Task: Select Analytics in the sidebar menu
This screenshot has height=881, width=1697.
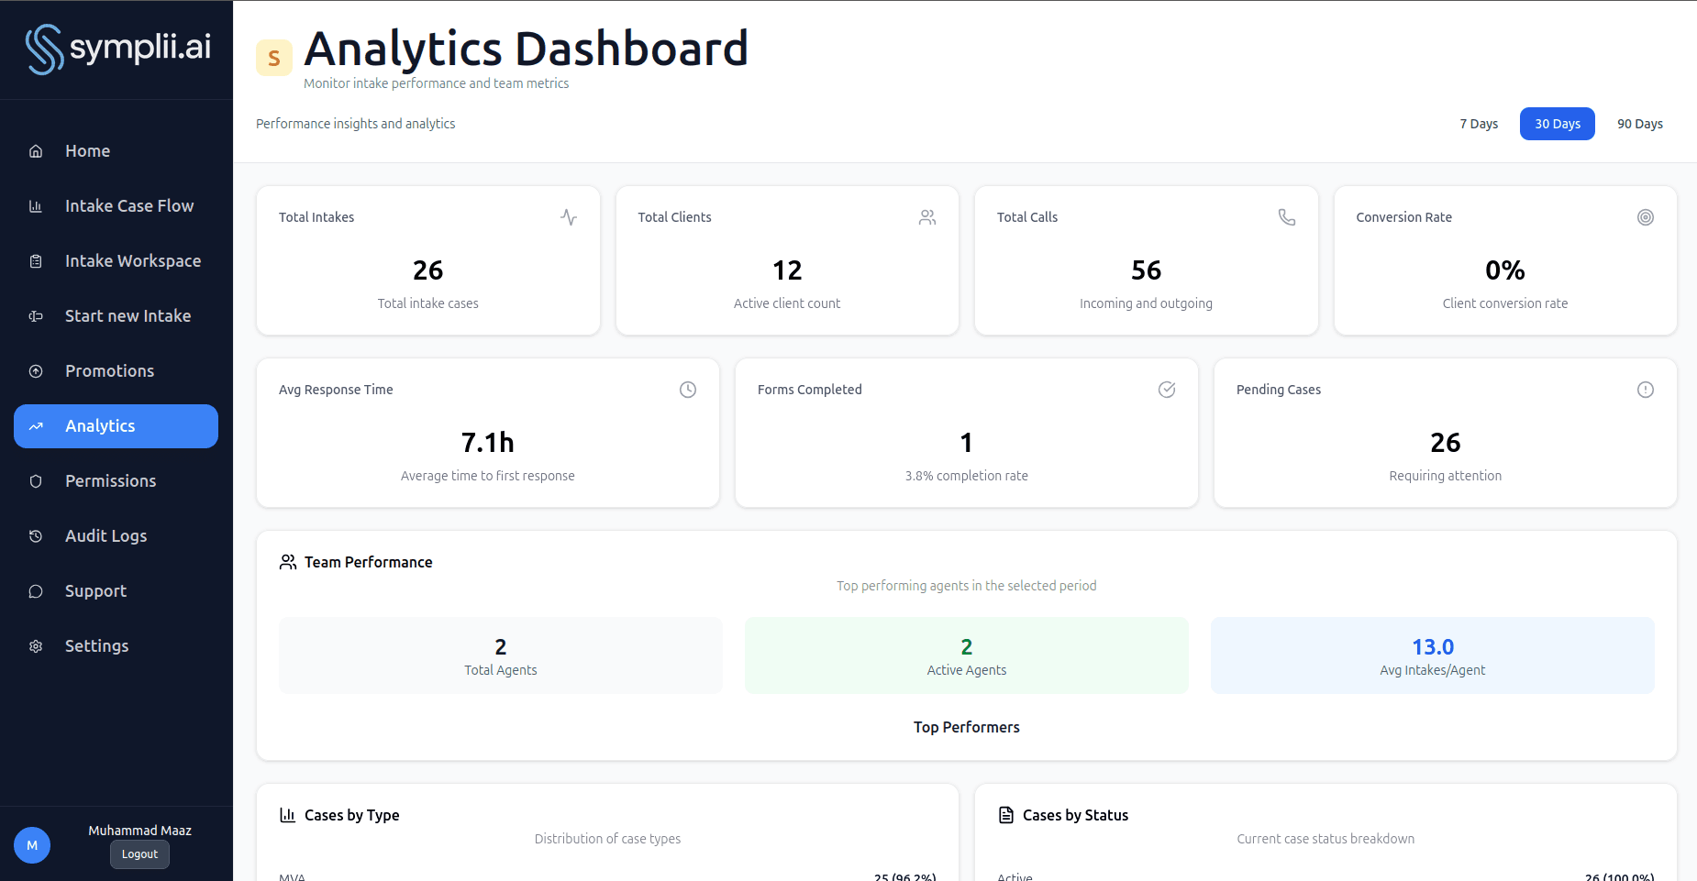Action: click(x=100, y=425)
